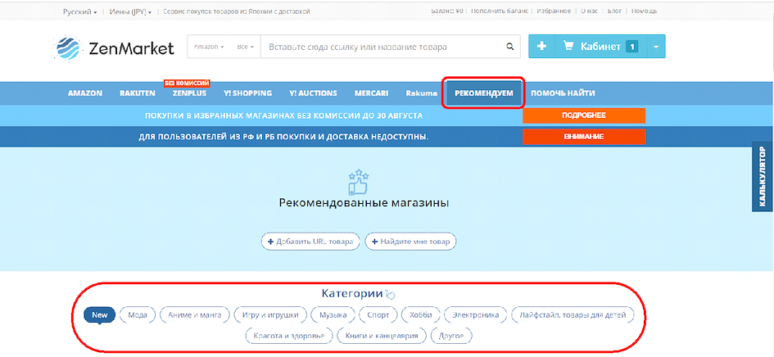The image size is (774, 357).
Task: Open the Русский language dropdown
Action: (x=79, y=11)
